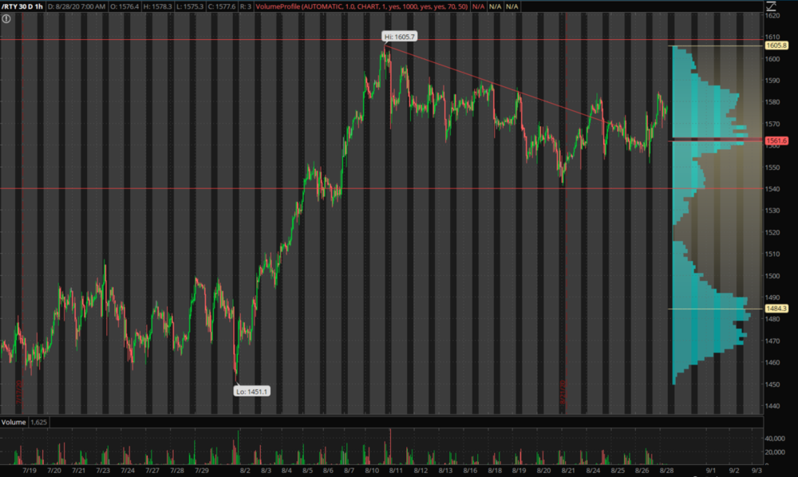Click the exclamation info icon on chart
Viewport: 798px width, 477px height.
click(6, 18)
